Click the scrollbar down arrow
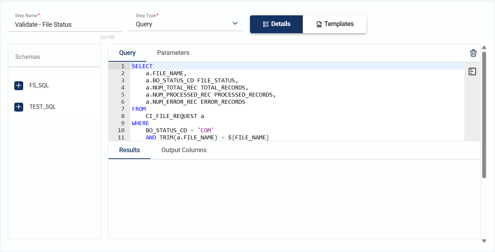495x252 pixels. click(x=484, y=241)
